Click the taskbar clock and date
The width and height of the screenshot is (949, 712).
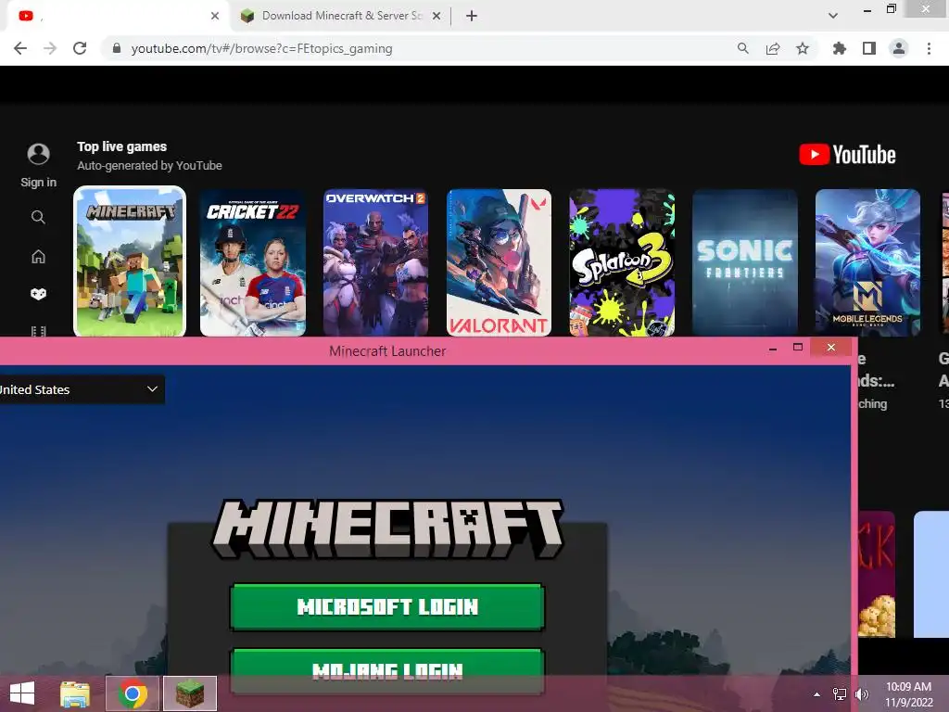click(x=908, y=694)
